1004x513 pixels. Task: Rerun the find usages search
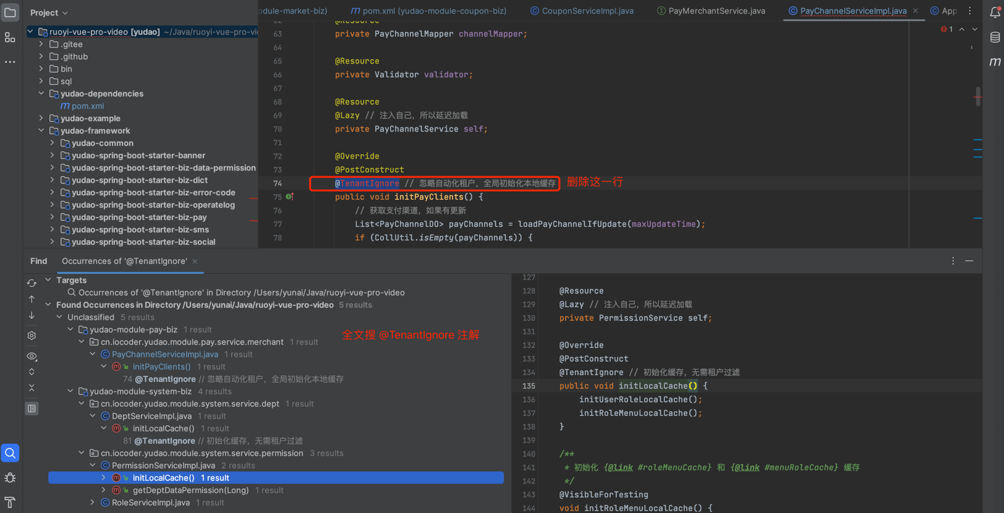[x=32, y=283]
